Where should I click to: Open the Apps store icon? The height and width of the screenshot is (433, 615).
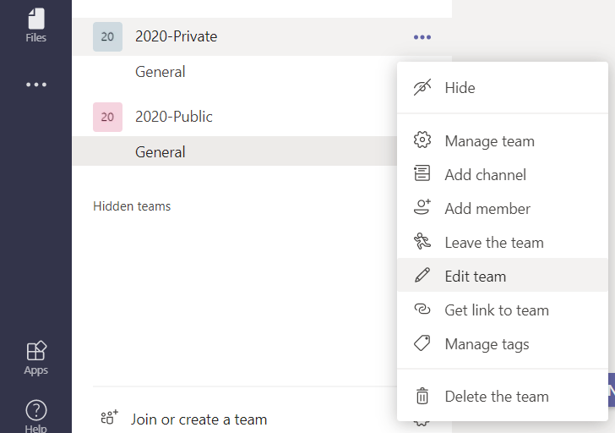(35, 357)
